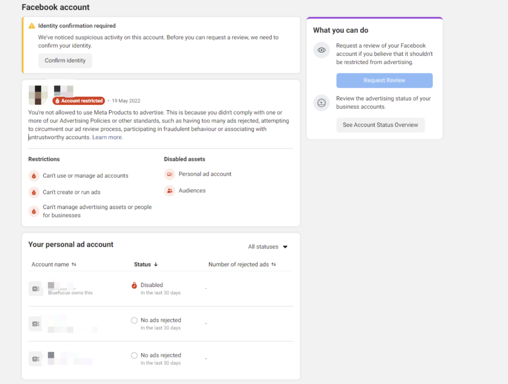
Task: Click the Personal ad account icon
Action: (x=169, y=174)
